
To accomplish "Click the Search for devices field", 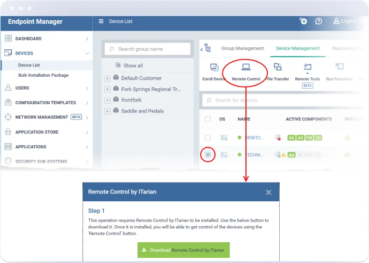I will tap(282, 100).
